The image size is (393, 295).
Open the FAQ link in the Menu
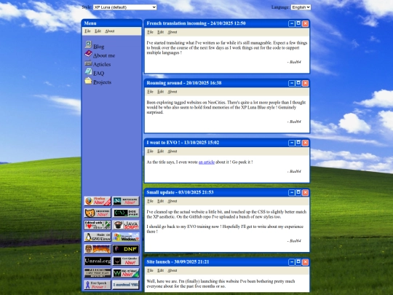98,74
